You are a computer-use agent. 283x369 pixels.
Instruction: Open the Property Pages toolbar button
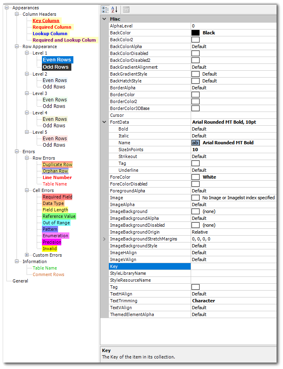[x=126, y=10]
